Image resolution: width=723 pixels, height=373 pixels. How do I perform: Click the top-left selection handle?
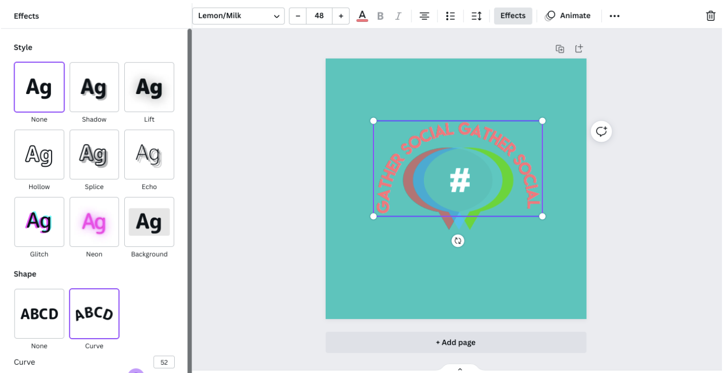pos(373,121)
